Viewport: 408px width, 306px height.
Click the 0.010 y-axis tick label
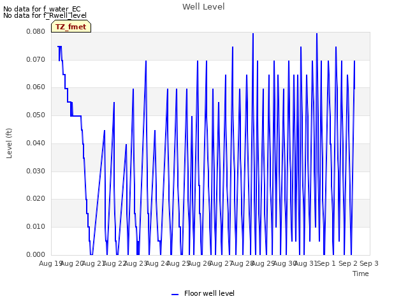(x=36, y=227)
